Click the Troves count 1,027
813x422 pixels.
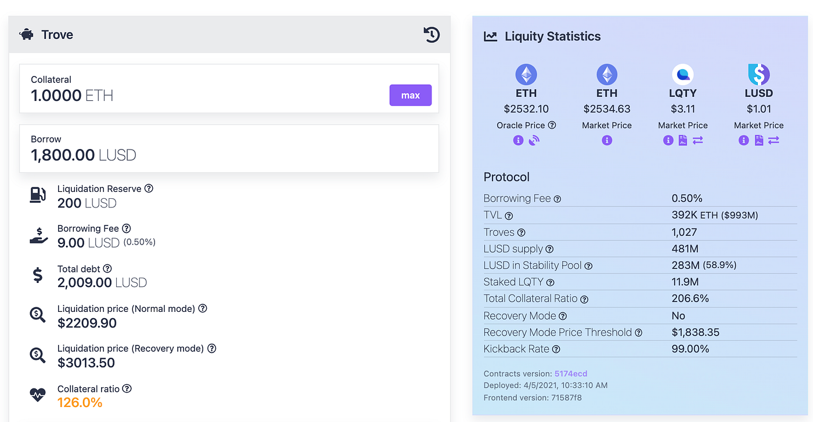pyautogui.click(x=685, y=232)
